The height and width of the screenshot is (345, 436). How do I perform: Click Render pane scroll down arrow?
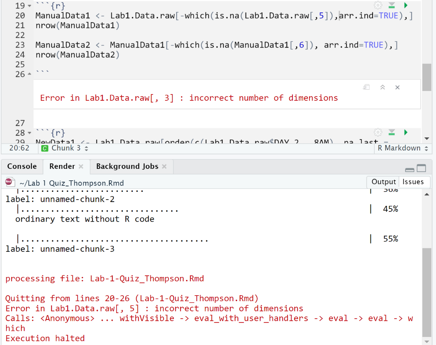click(x=427, y=342)
